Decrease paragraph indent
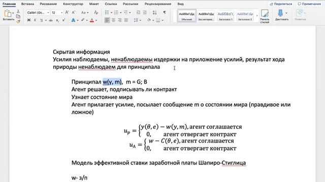Image resolution: width=325 pixels, height=182 pixels. [x=138, y=13]
